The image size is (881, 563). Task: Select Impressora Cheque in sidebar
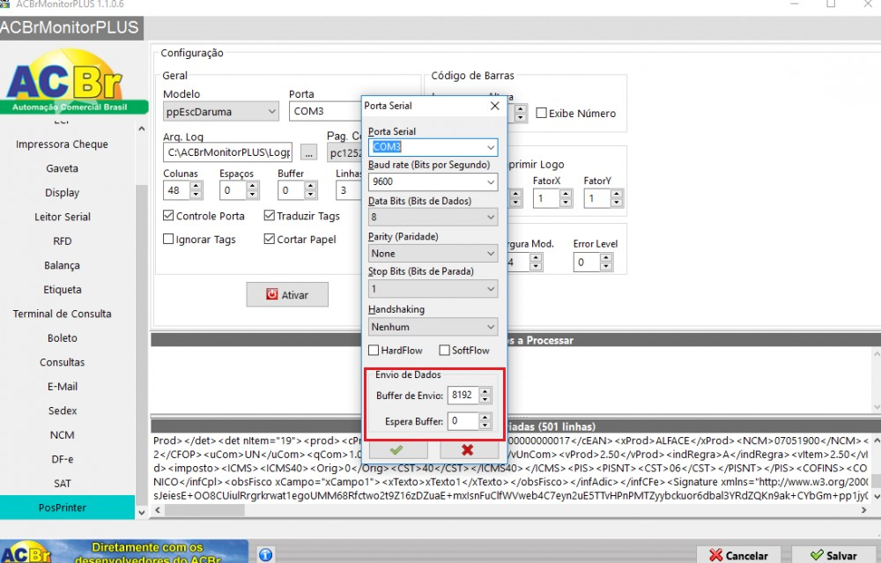62,144
